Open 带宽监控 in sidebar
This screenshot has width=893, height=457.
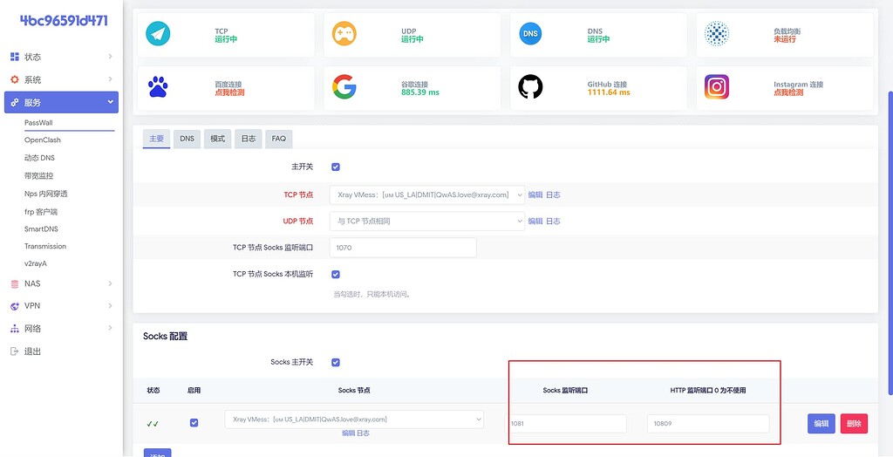coord(38,176)
